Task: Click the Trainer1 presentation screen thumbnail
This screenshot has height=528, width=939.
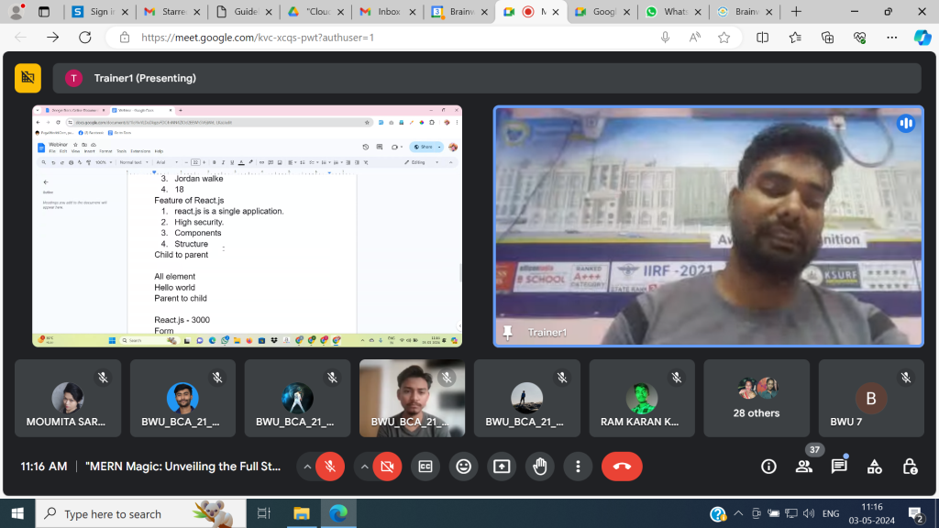Action: (x=248, y=225)
